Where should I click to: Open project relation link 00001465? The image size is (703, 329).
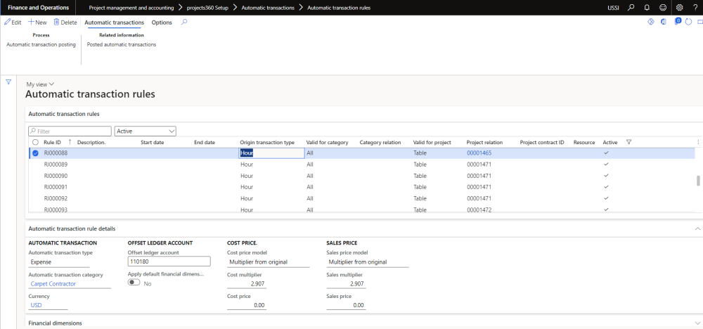pyautogui.click(x=479, y=153)
